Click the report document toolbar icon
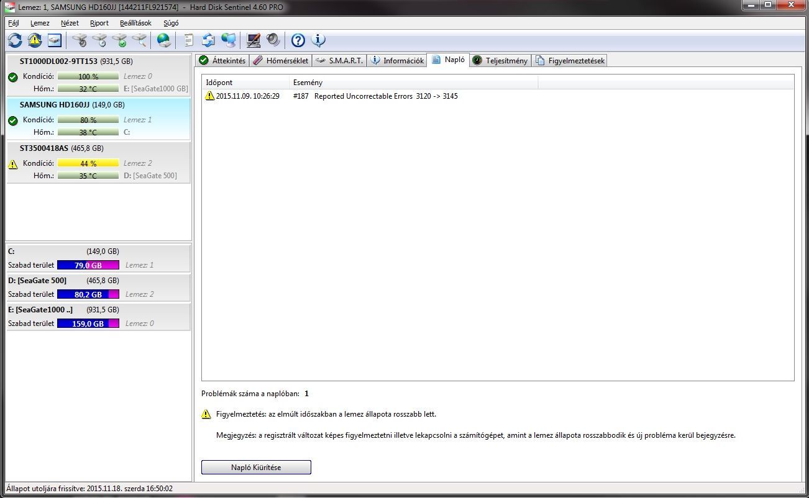Image resolution: width=809 pixels, height=498 pixels. pos(188,40)
